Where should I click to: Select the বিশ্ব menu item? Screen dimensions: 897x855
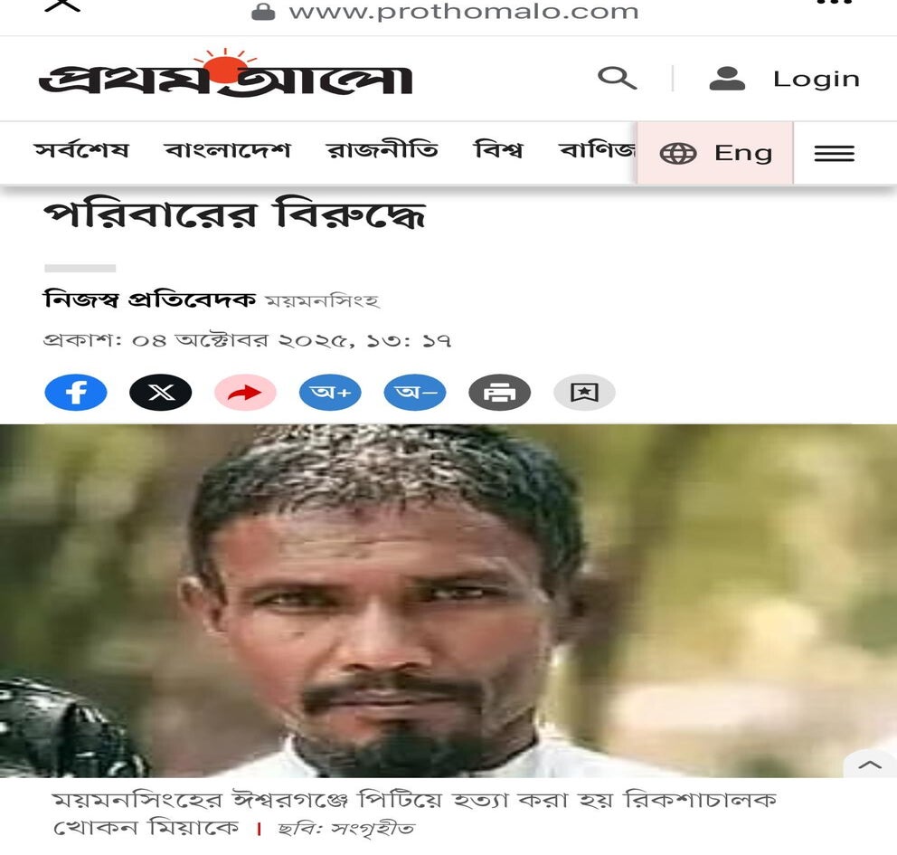click(x=498, y=150)
